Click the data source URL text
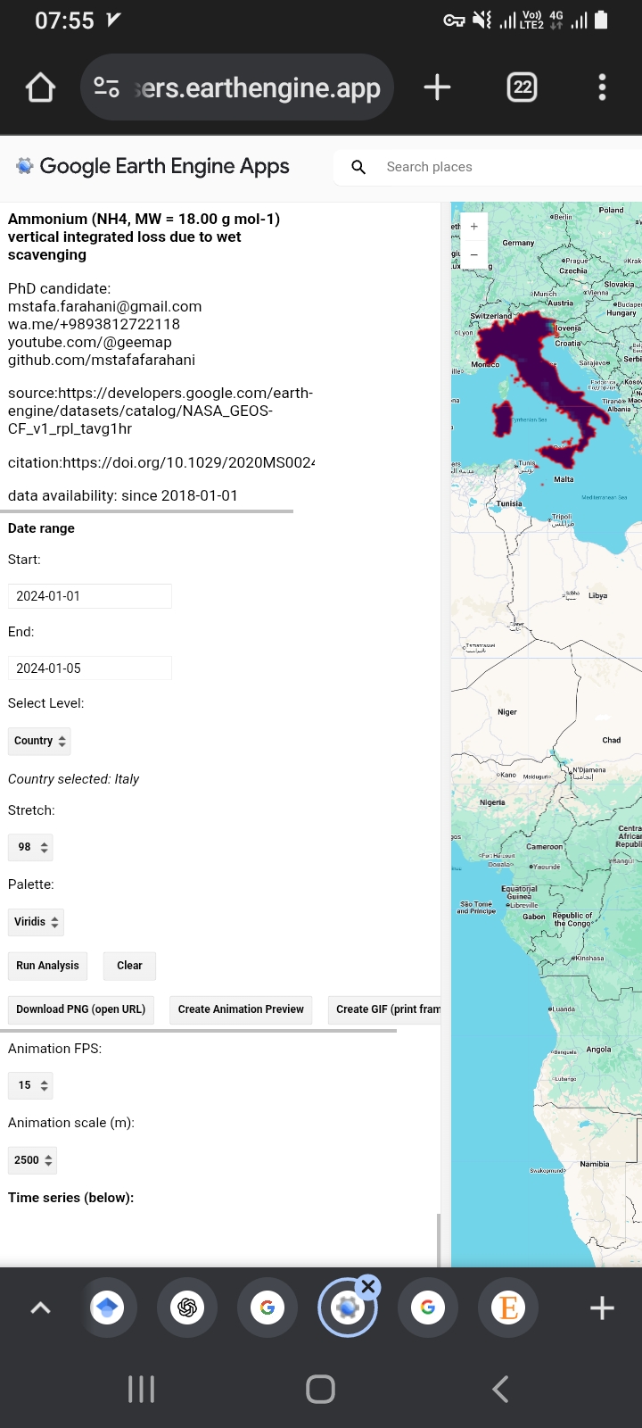Image resolution: width=642 pixels, height=1428 pixels. 160,411
